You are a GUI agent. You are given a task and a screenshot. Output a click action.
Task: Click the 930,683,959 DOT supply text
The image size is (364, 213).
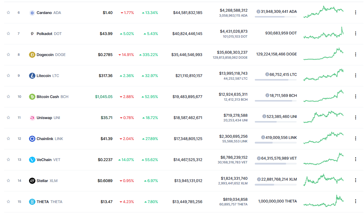click(281, 33)
